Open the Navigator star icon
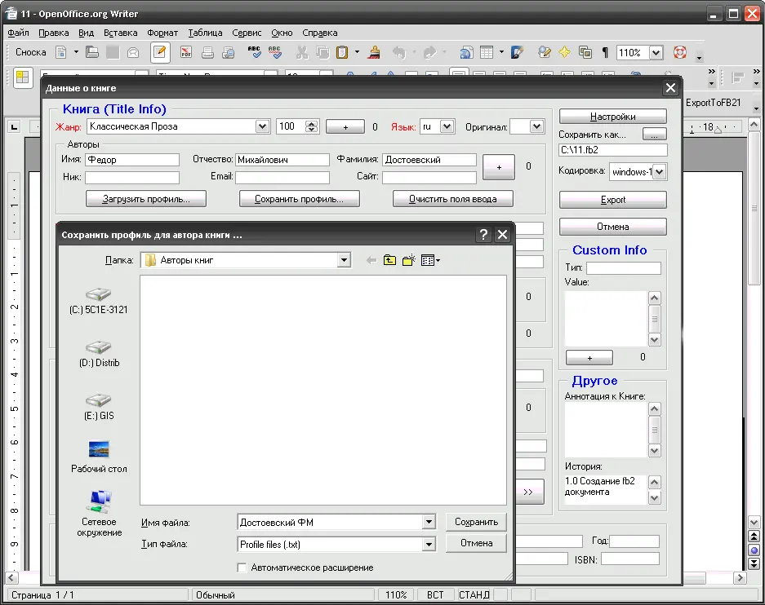Viewport: 765px width, 605px height. pos(564,52)
